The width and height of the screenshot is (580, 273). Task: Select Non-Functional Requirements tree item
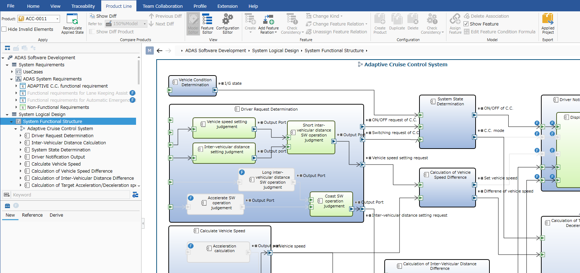pos(58,107)
